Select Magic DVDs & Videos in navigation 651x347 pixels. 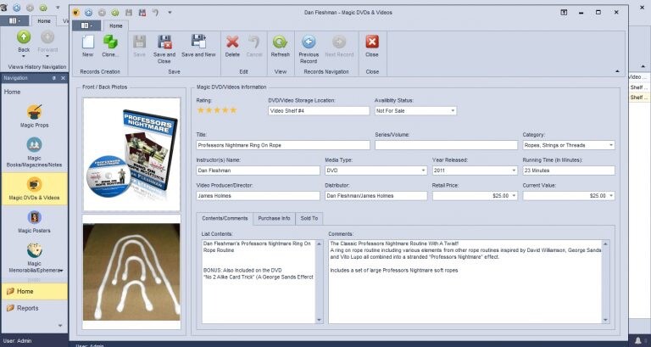pyautogui.click(x=34, y=188)
